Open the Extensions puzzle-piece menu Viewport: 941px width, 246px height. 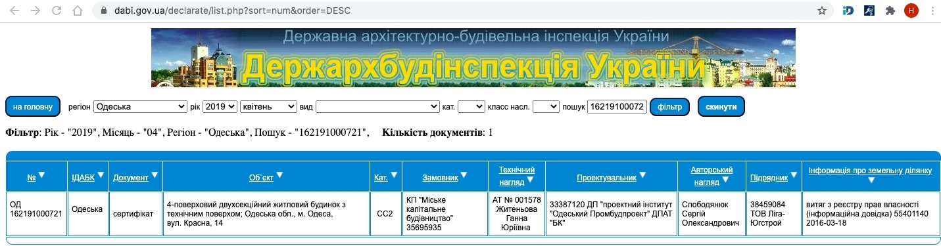tap(890, 10)
